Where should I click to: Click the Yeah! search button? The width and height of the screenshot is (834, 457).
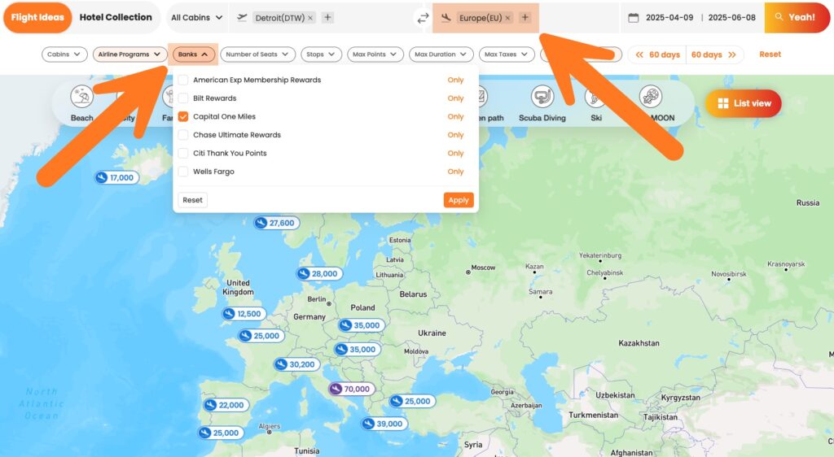[796, 18]
